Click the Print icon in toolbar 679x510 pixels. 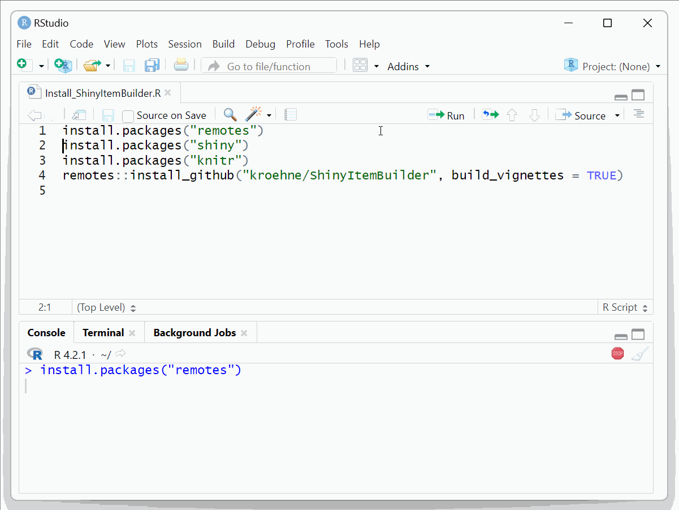coord(181,65)
